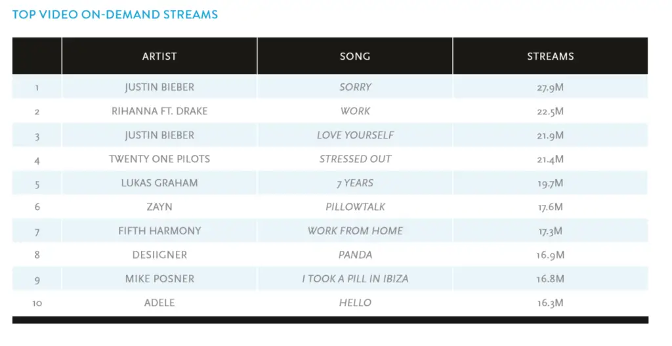
Task: Click the ARTIST column header
Action: tap(159, 56)
